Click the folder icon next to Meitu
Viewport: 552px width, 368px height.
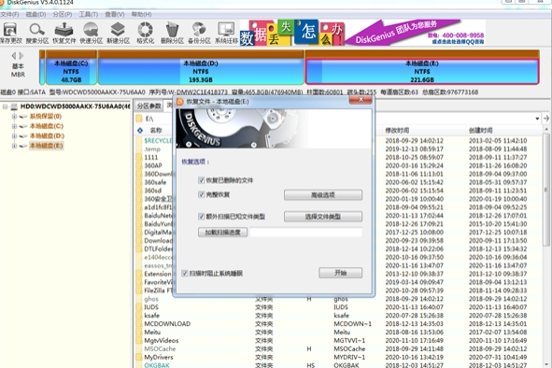139,333
